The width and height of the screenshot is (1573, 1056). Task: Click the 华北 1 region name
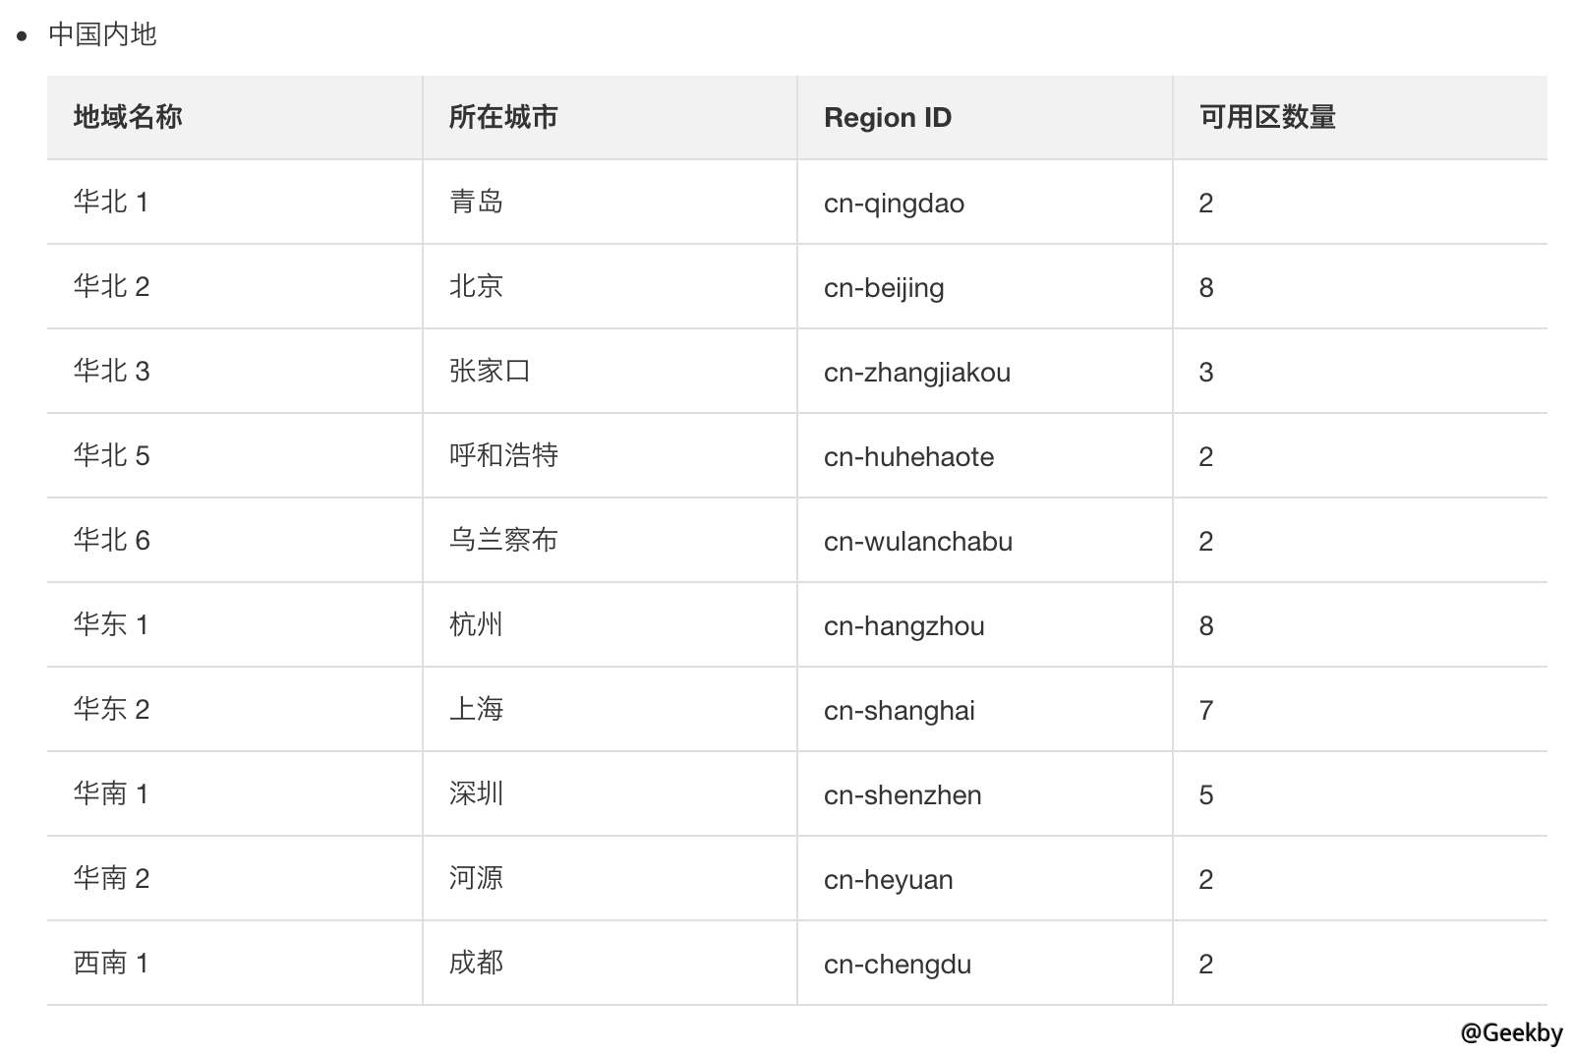(x=111, y=202)
